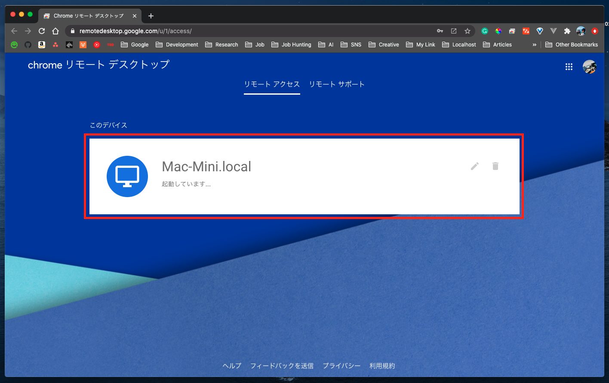The width and height of the screenshot is (609, 383).
Task: Expand the Google bookmarks folder
Action: click(x=135, y=44)
